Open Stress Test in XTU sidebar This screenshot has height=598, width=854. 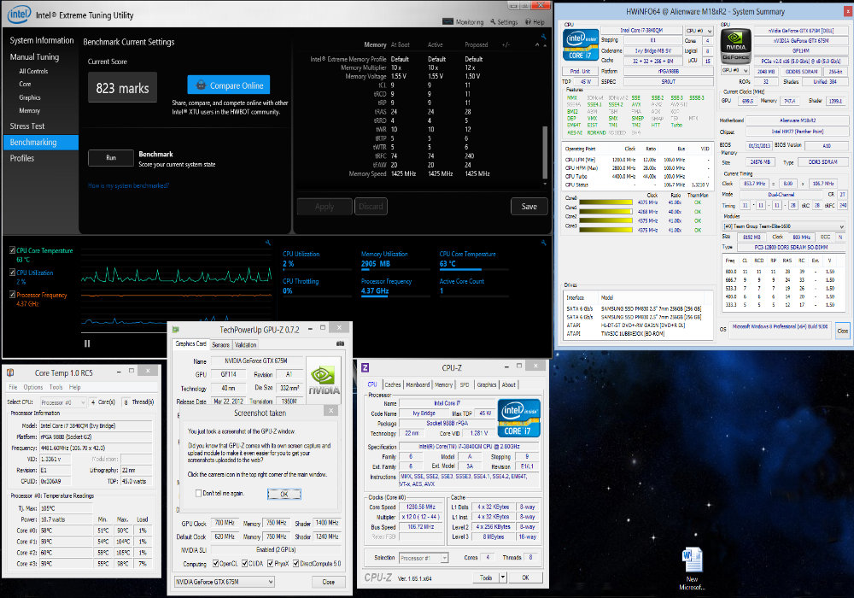[x=27, y=126]
